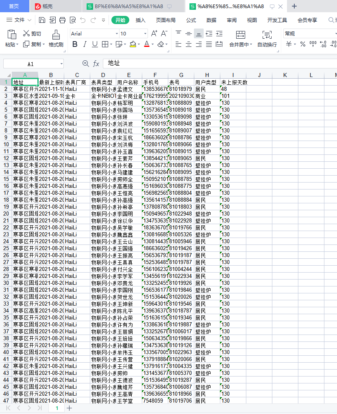
Task: Select the column H header
Action: point(207,75)
